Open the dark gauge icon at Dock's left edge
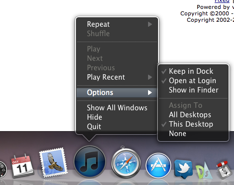 point(3,170)
